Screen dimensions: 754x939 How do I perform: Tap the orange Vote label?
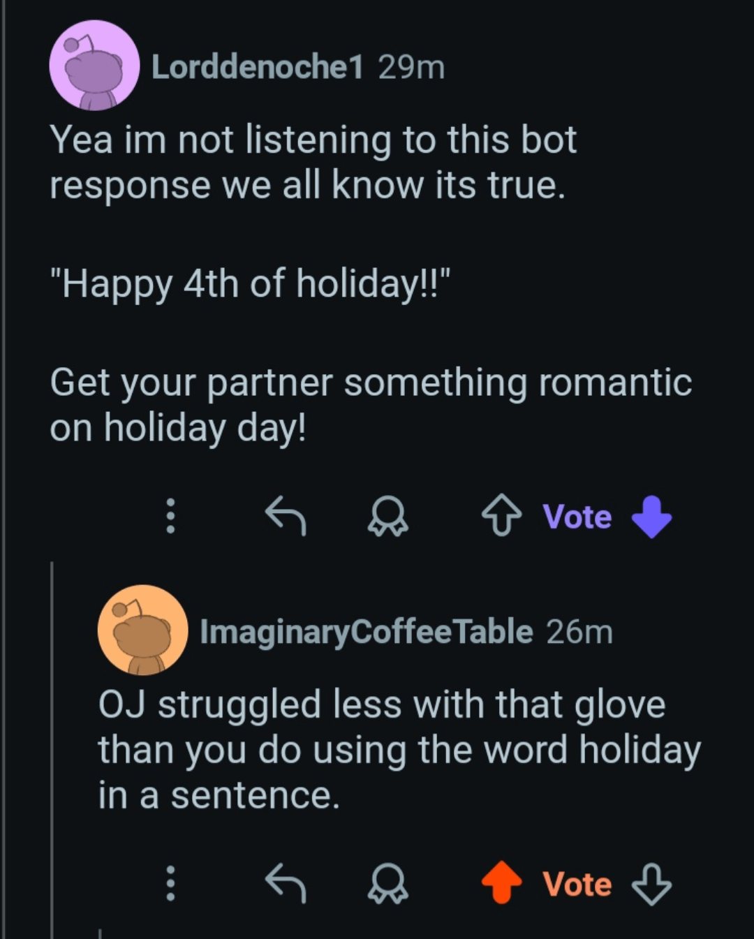click(577, 884)
